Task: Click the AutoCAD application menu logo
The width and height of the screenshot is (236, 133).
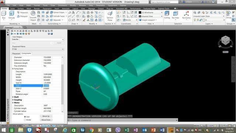Action: [3, 2]
